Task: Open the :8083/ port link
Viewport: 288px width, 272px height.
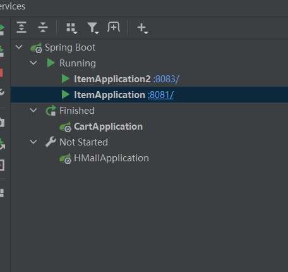Action: pyautogui.click(x=166, y=79)
